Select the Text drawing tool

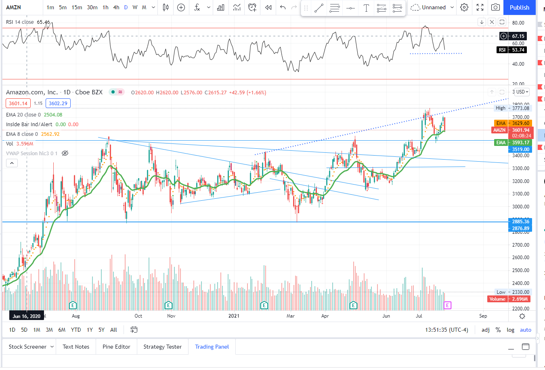coord(366,8)
